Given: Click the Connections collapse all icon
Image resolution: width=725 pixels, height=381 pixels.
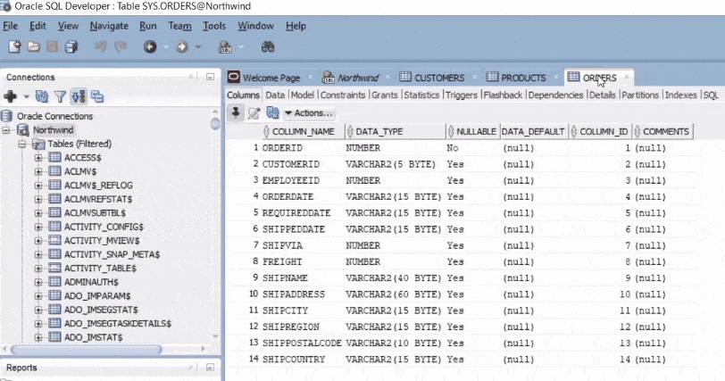Looking at the screenshot, I should pos(97,96).
